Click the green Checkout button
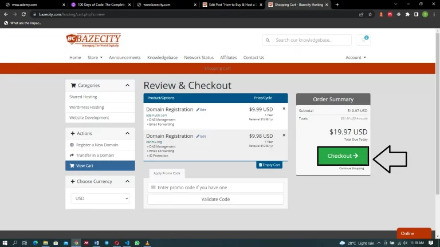The image size is (440, 247). (343, 156)
